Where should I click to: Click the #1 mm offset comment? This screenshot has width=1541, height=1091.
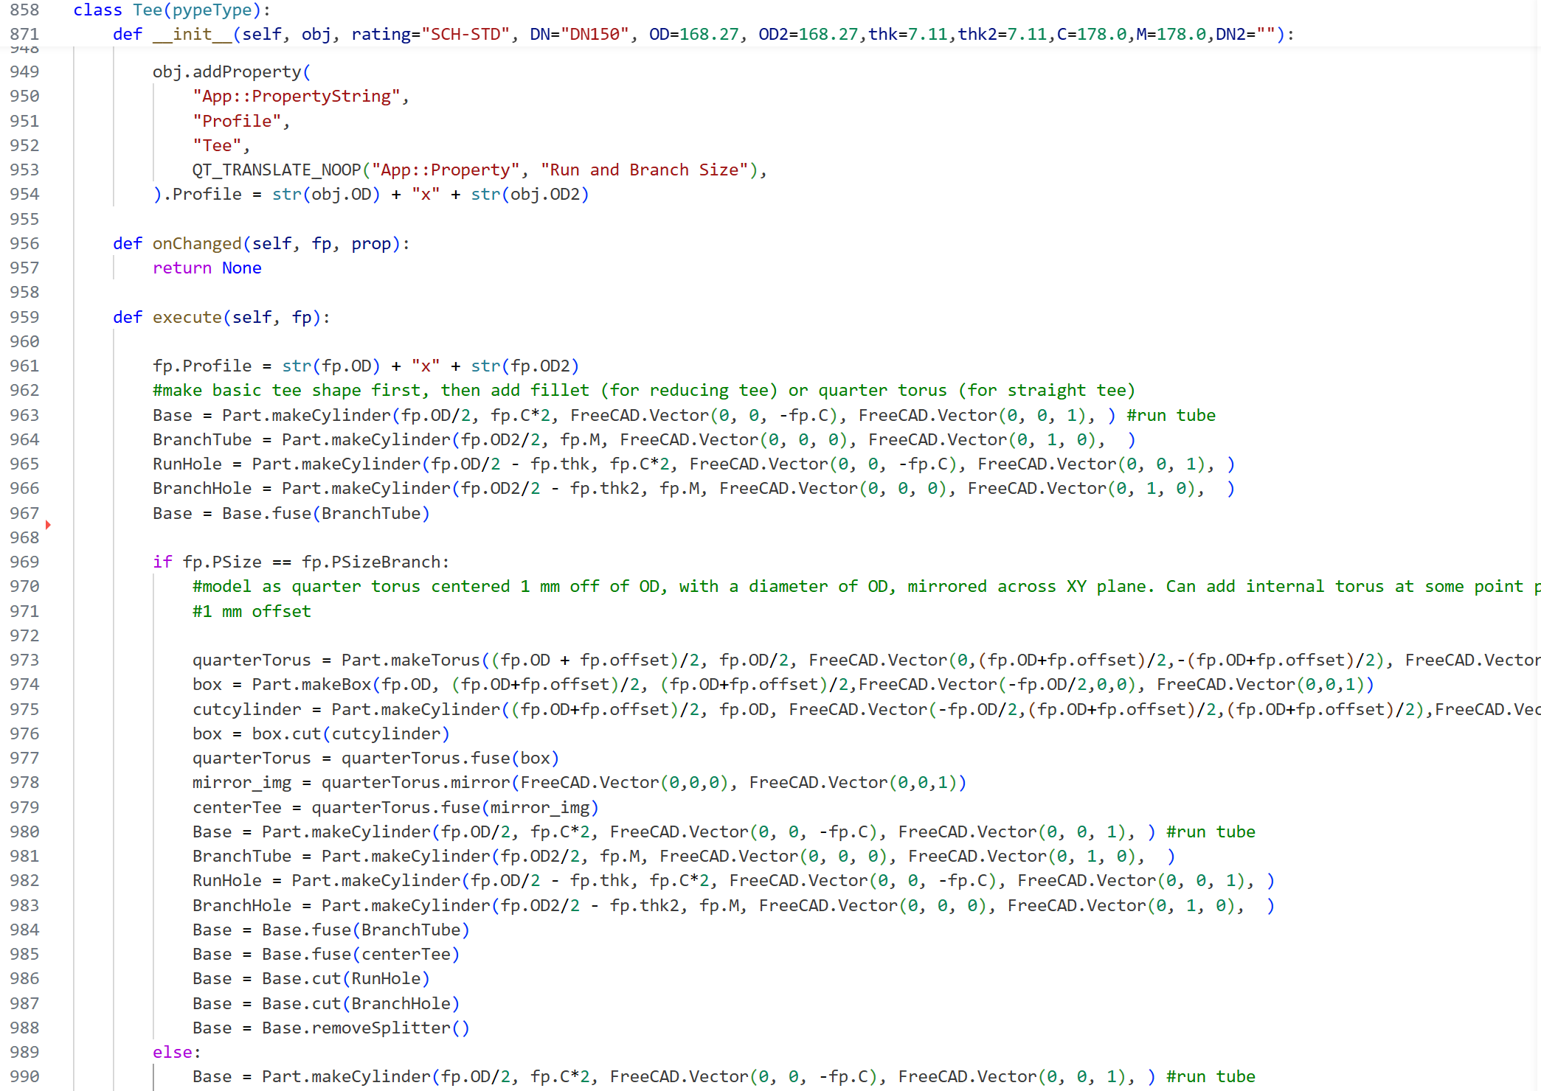tap(252, 611)
